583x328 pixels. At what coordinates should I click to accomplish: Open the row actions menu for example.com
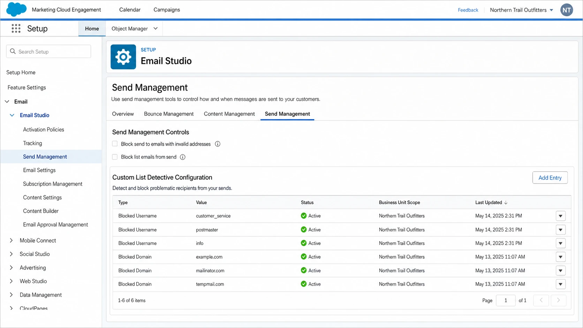click(561, 257)
